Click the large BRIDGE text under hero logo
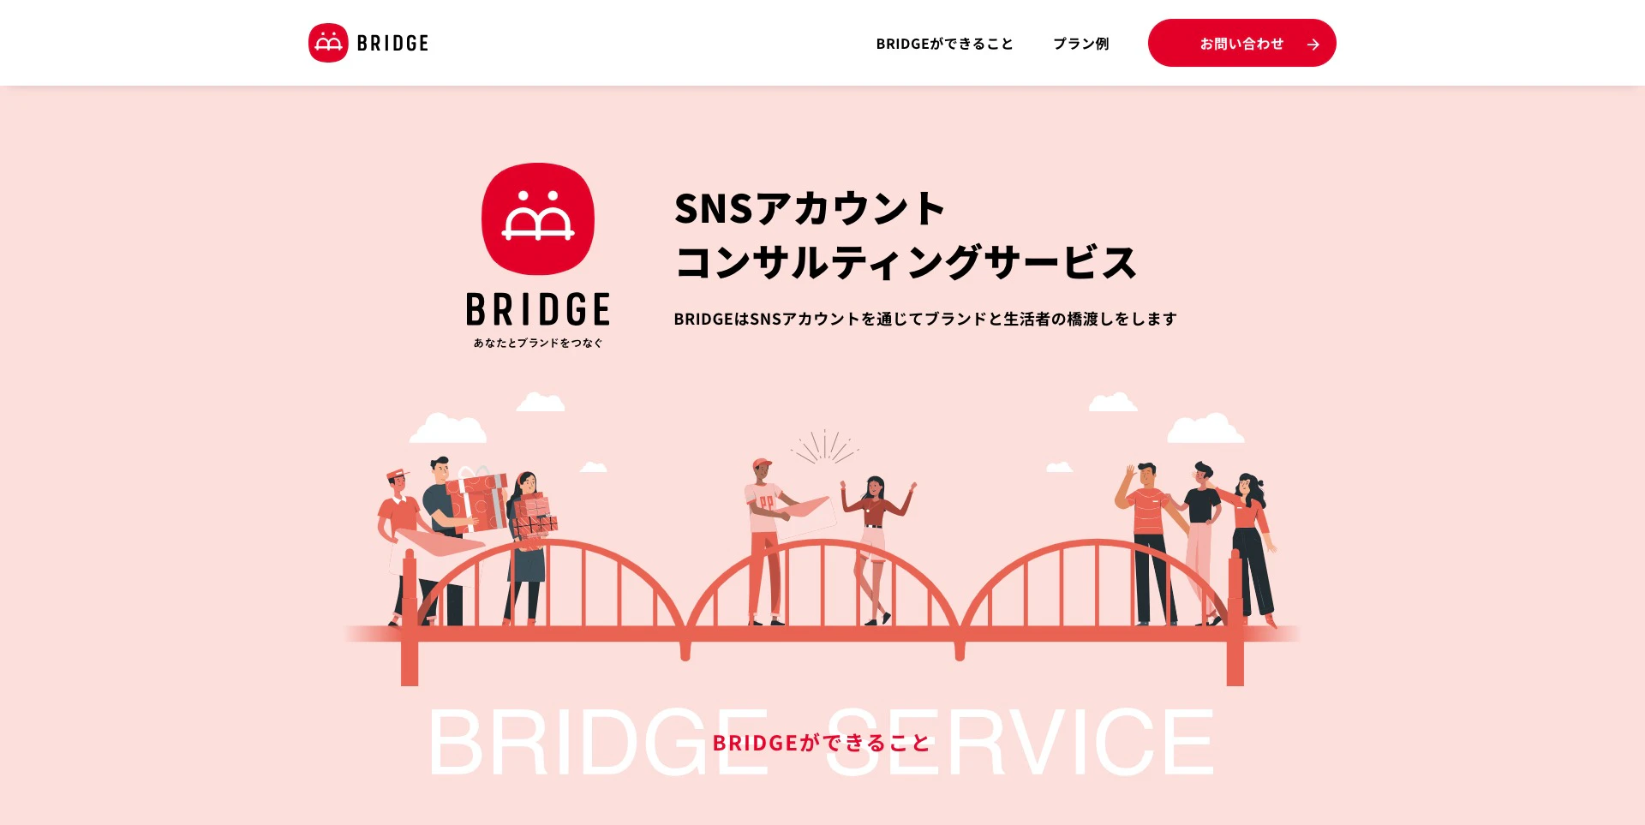Screen dimensions: 1645x825 pyautogui.click(x=538, y=309)
